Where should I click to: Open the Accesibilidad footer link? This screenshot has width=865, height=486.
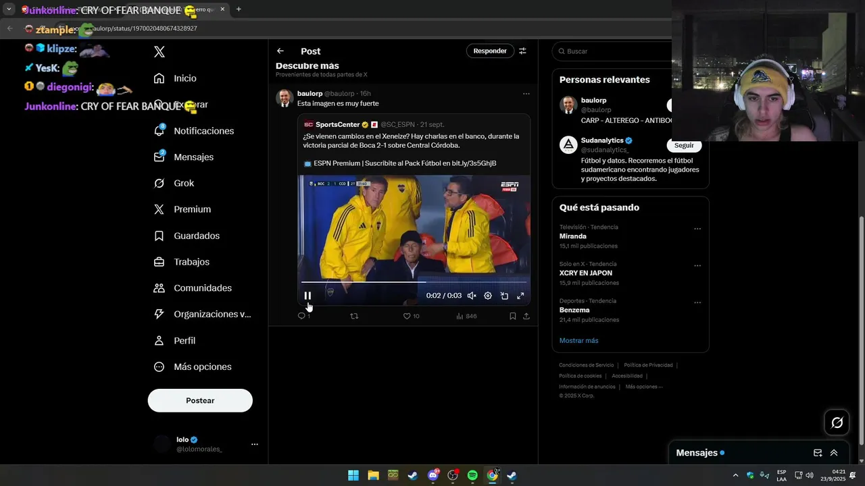(x=627, y=376)
